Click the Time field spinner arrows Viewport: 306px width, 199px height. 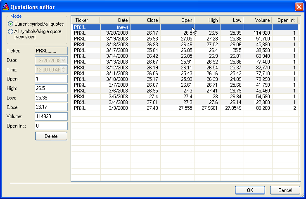tap(63, 69)
